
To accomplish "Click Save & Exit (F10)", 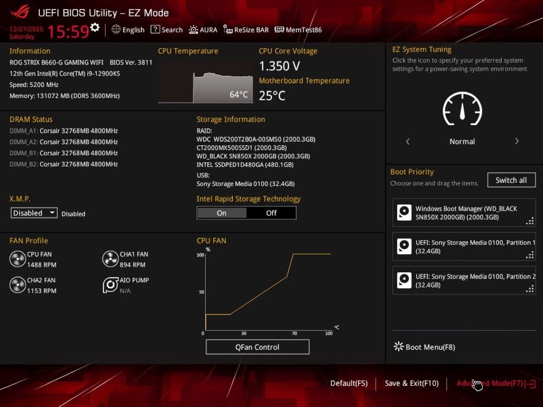I will click(411, 383).
